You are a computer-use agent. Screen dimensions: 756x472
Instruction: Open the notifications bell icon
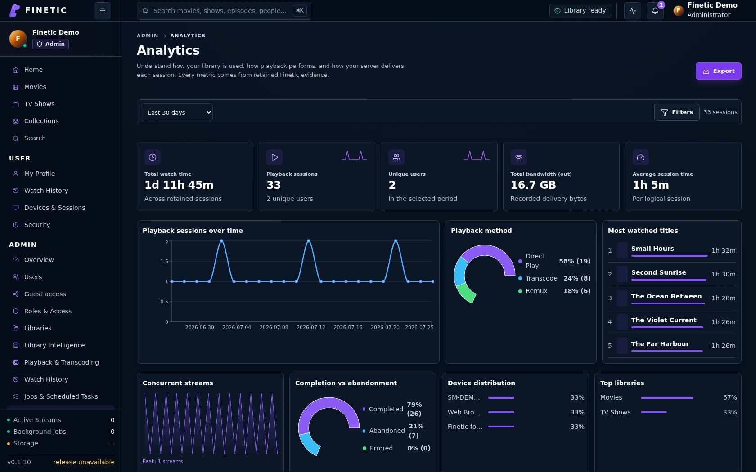click(x=655, y=11)
